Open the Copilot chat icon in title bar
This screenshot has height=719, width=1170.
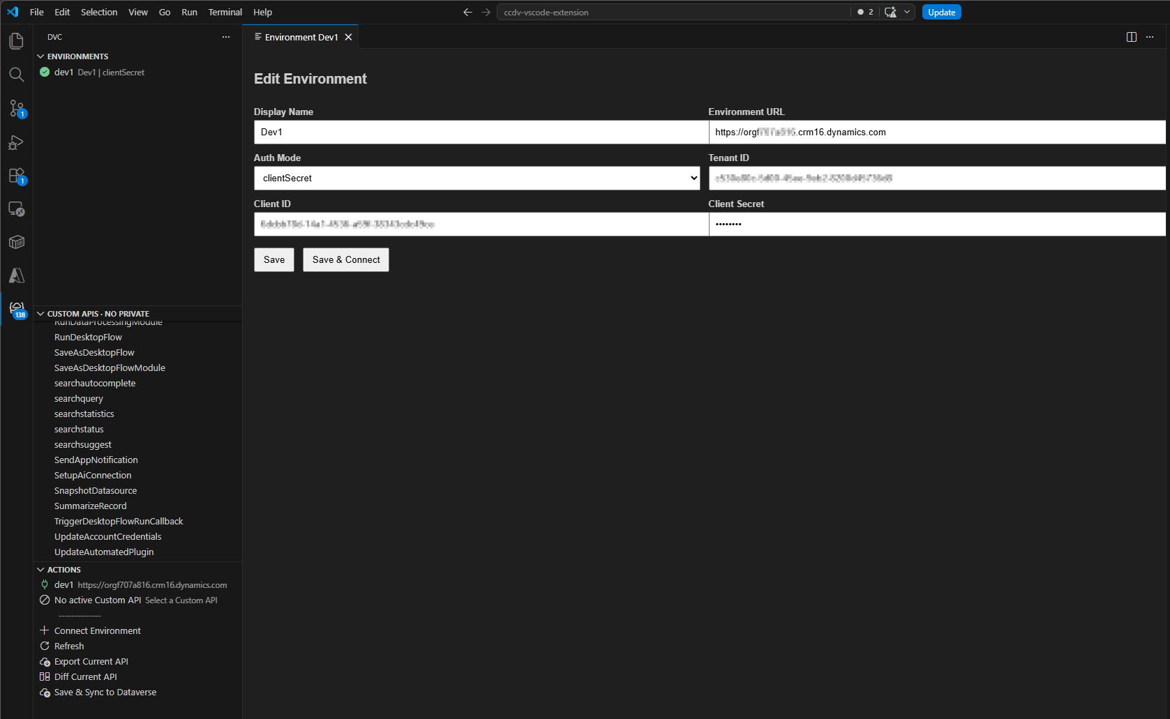click(x=890, y=12)
